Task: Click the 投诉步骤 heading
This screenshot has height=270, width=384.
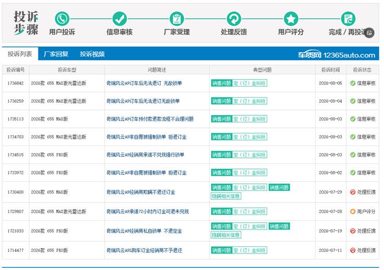Action: tap(26, 23)
